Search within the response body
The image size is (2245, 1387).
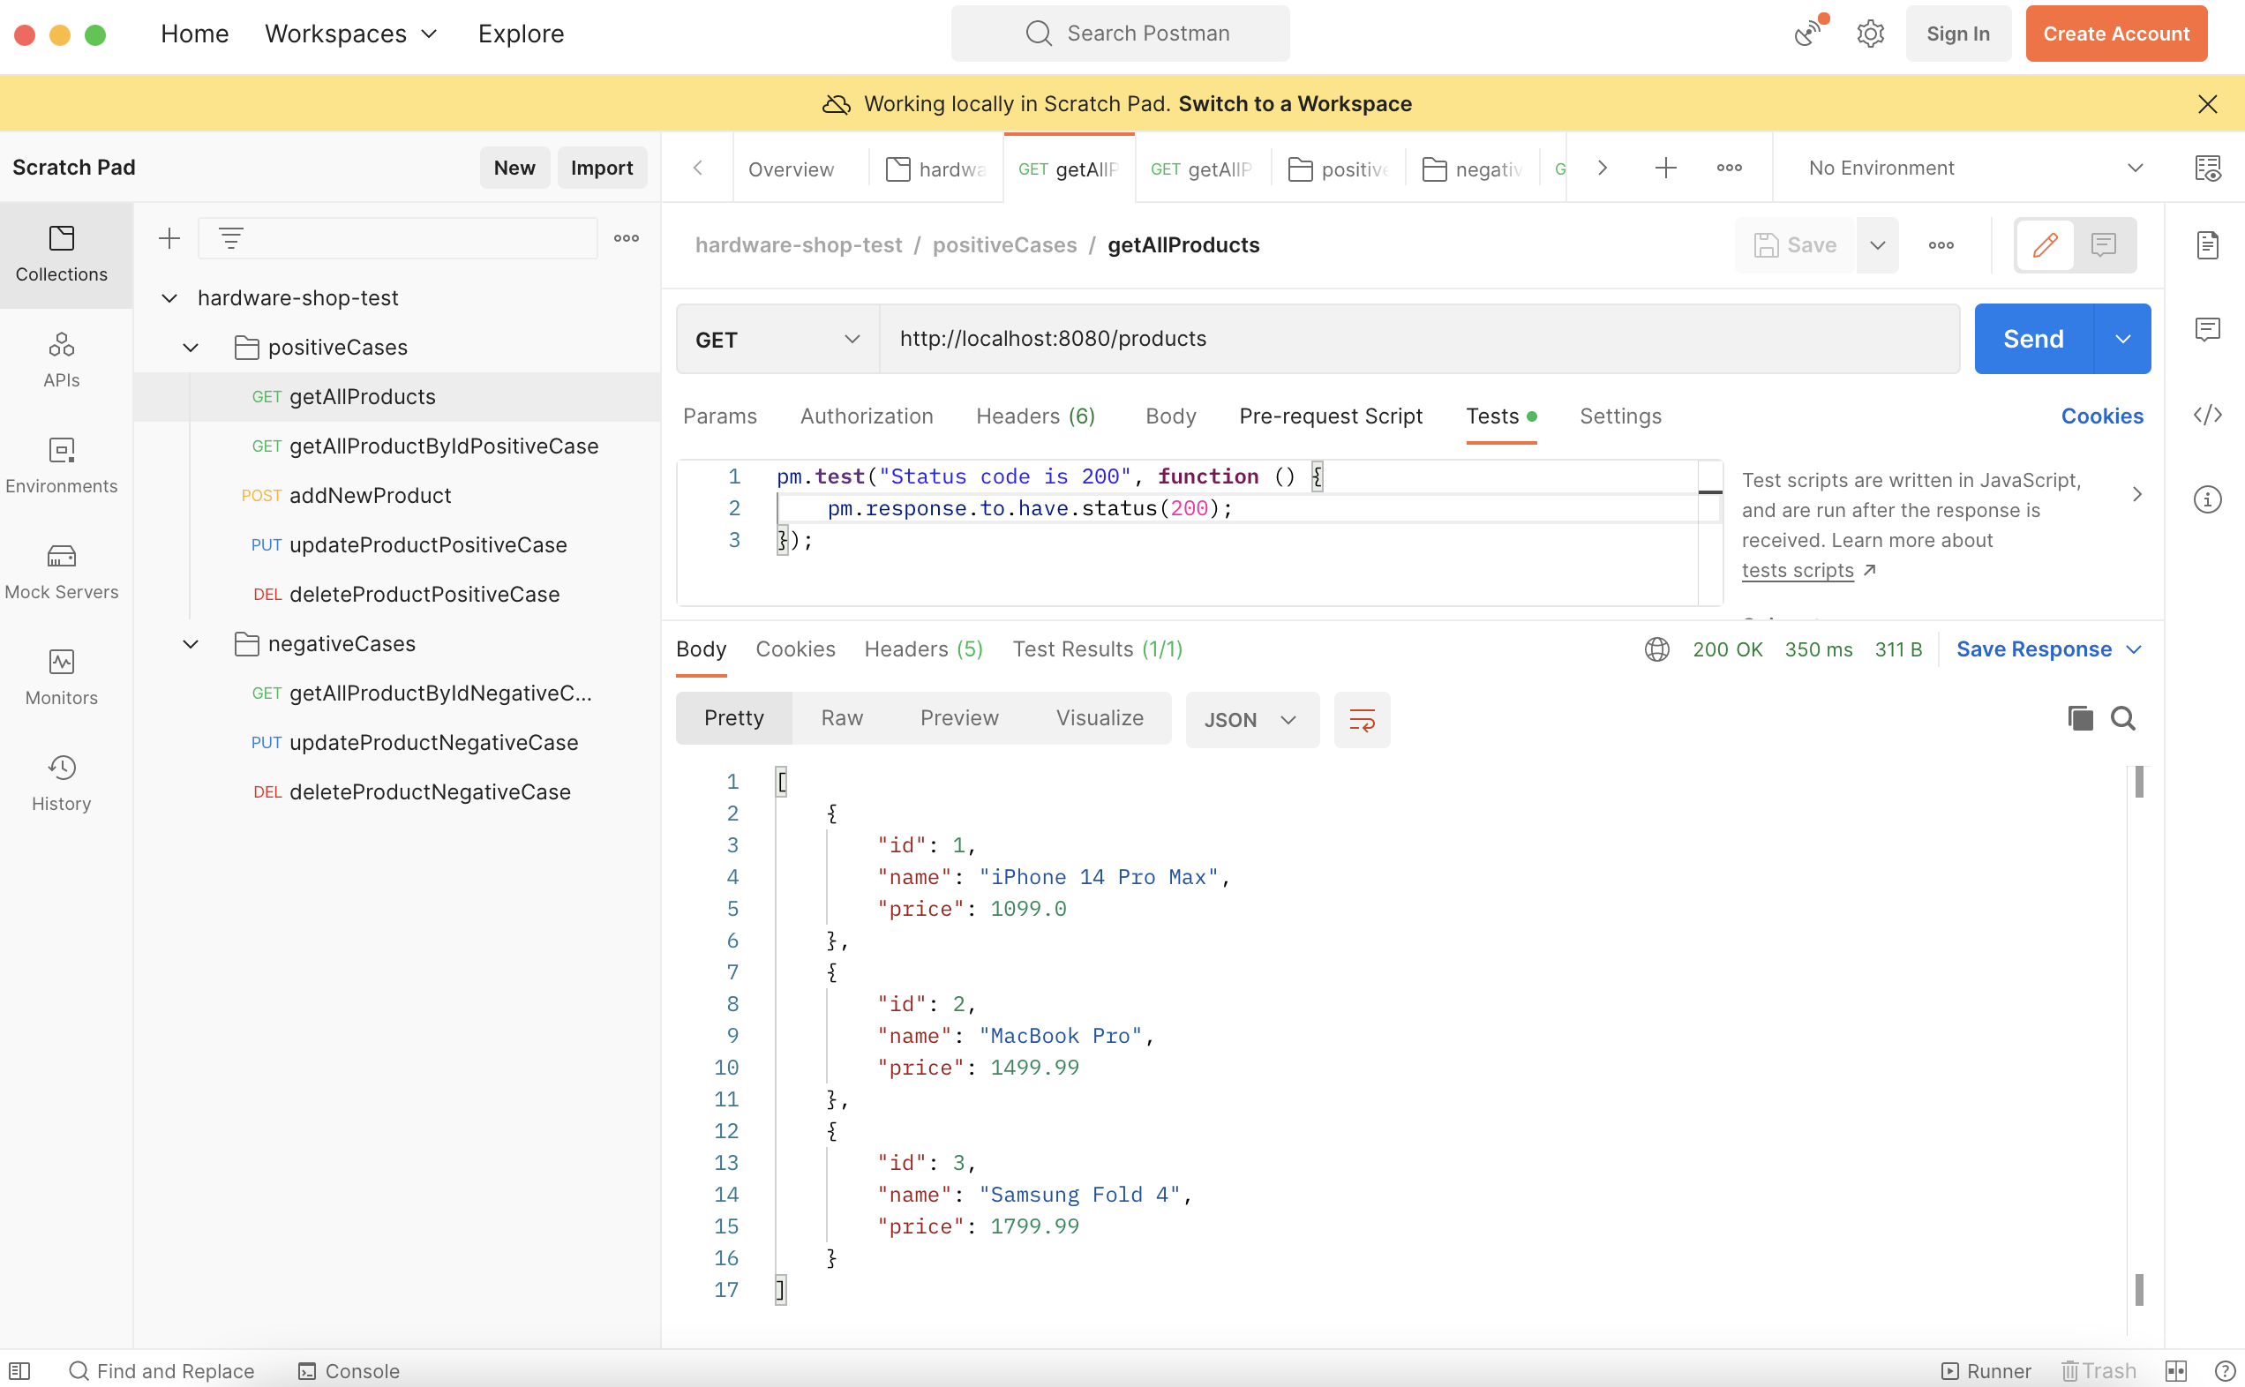point(2124,718)
